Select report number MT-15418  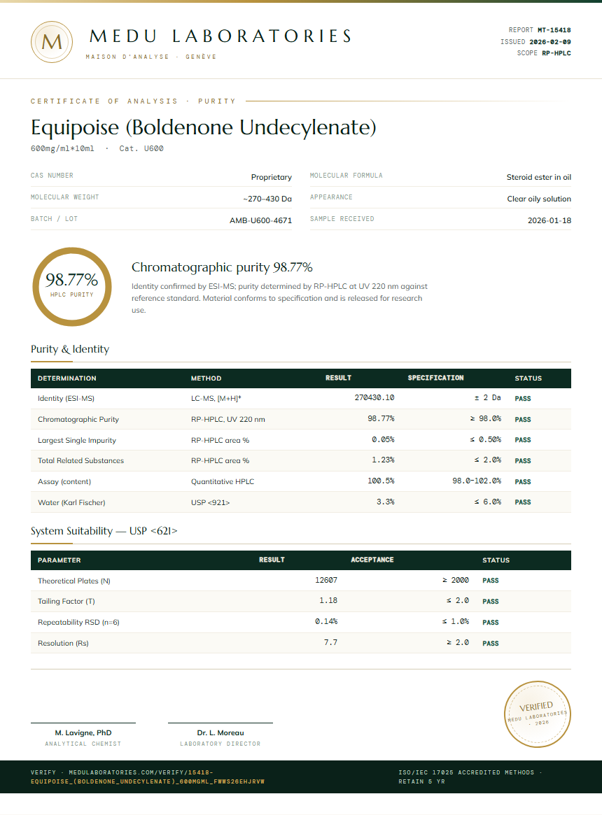[x=554, y=30]
